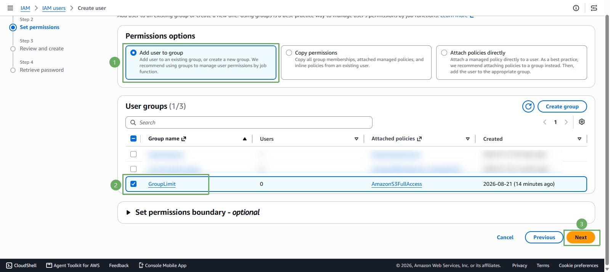Viewport: 610px width, 272px height.
Task: Click the Cancel button
Action: [x=505, y=237]
